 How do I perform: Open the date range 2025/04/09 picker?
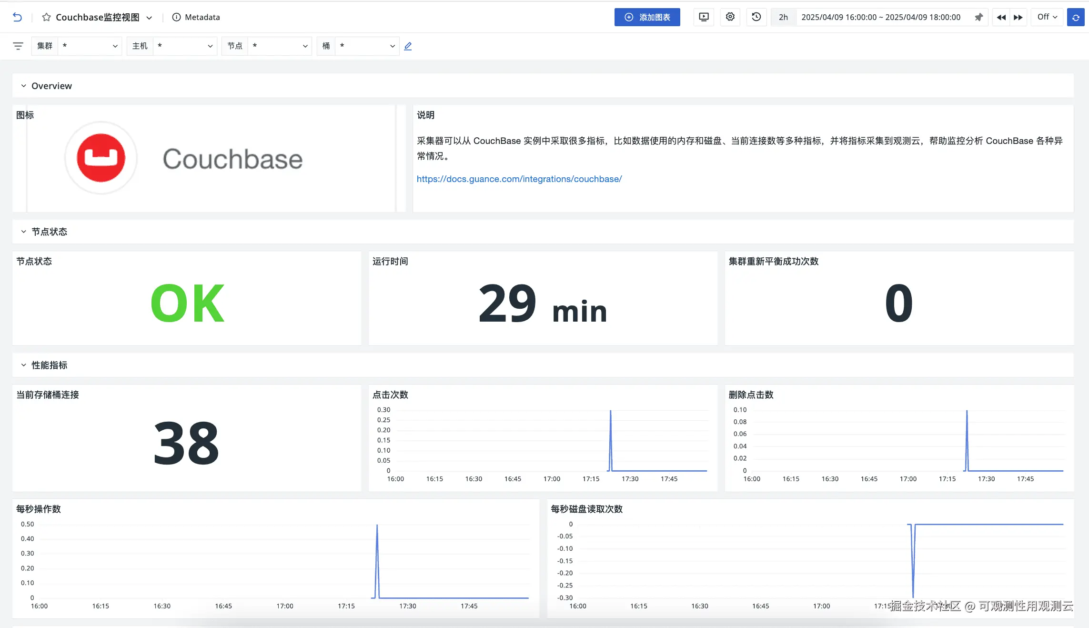[x=881, y=17]
